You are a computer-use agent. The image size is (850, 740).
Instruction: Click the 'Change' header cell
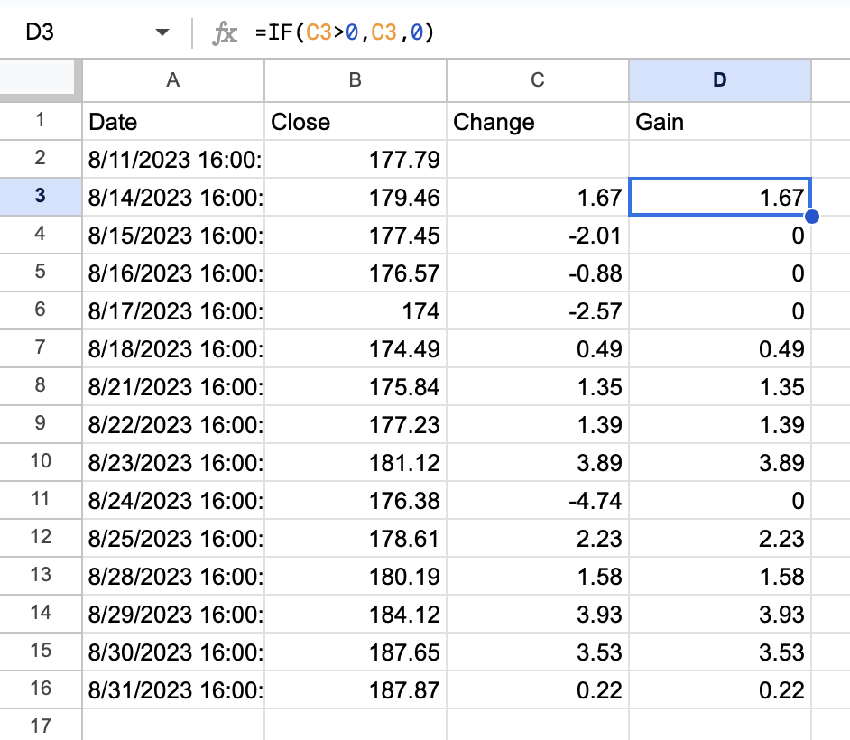[x=537, y=122]
